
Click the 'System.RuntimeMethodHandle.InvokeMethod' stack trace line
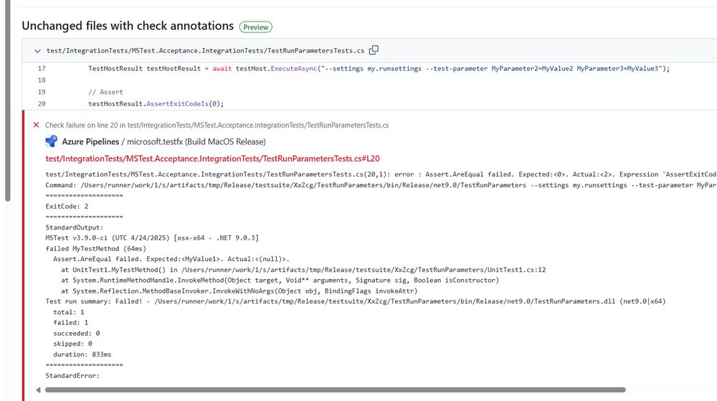click(x=280, y=280)
